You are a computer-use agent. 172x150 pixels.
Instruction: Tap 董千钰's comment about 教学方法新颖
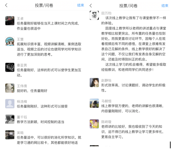pyautogui.click(x=41, y=122)
